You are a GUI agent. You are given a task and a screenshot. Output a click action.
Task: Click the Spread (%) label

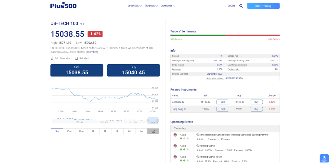tap(232, 56)
